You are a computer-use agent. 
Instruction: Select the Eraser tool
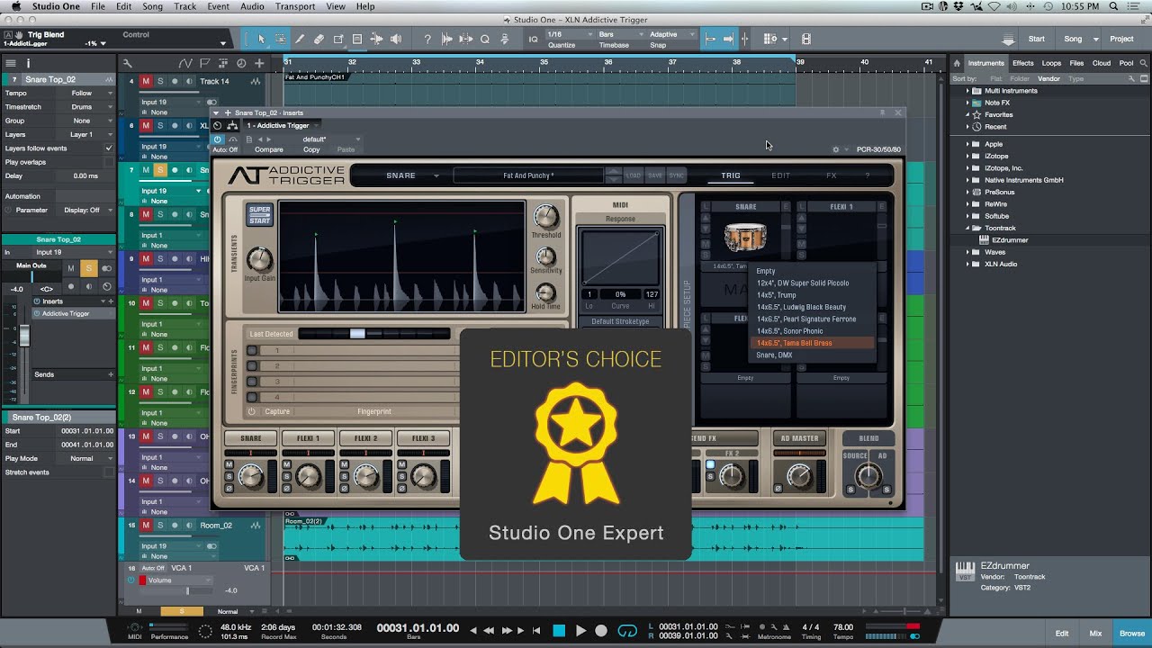point(319,39)
